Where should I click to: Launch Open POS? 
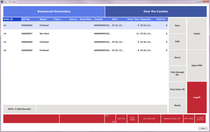point(197,65)
